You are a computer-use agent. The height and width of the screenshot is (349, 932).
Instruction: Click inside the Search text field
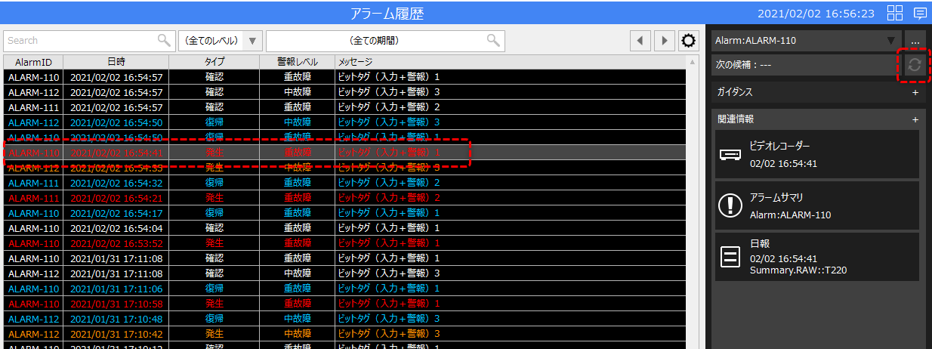click(x=79, y=41)
